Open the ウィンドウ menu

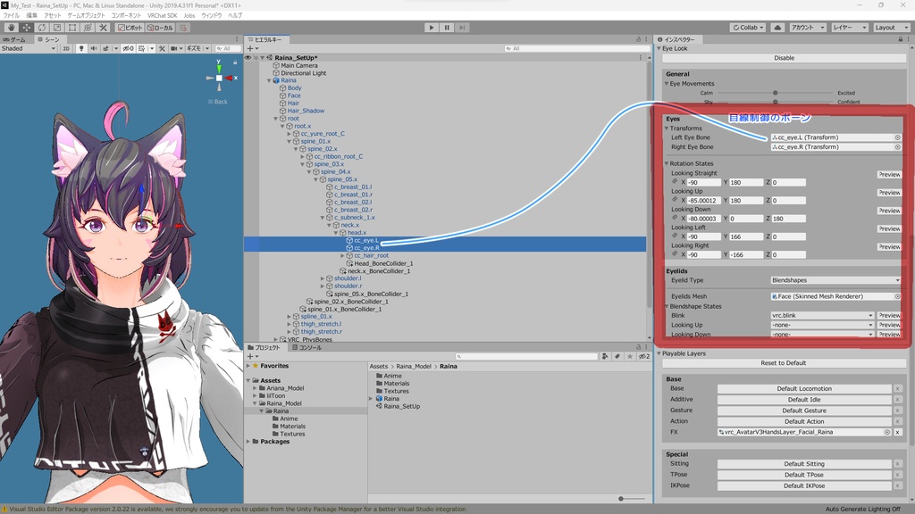pyautogui.click(x=211, y=15)
